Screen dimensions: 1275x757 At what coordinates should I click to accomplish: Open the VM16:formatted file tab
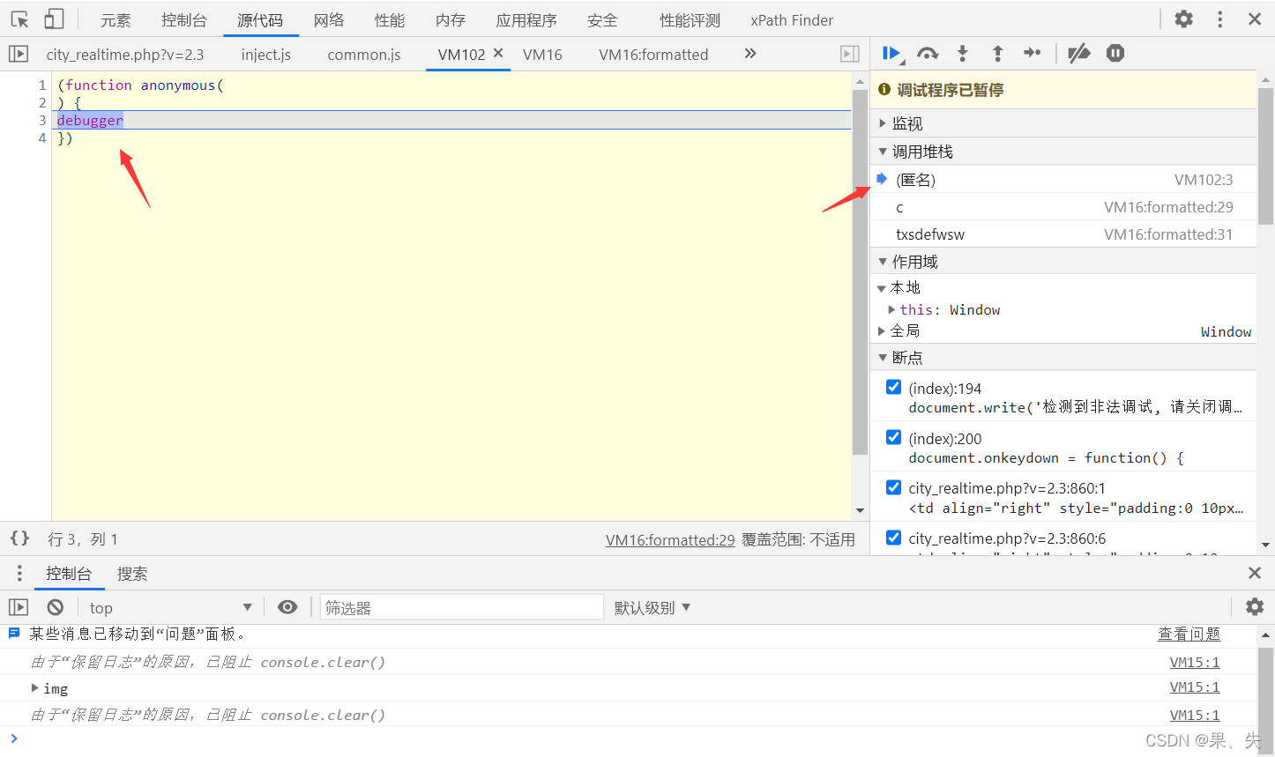coord(653,55)
